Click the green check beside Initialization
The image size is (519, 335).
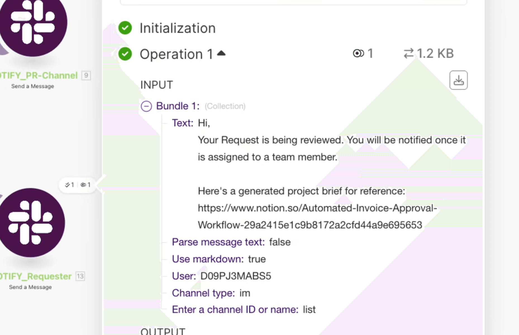(125, 28)
